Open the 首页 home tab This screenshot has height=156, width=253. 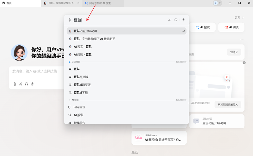[21, 3]
